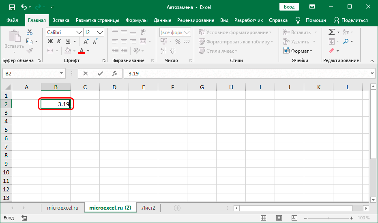Open the Calibri font name dropdown
378x223 pixels.
(x=79, y=32)
